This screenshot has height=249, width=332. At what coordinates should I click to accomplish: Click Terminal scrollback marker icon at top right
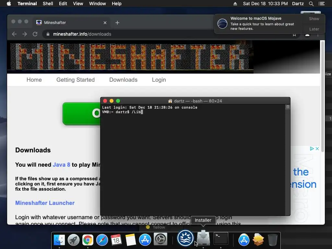[x=288, y=107]
